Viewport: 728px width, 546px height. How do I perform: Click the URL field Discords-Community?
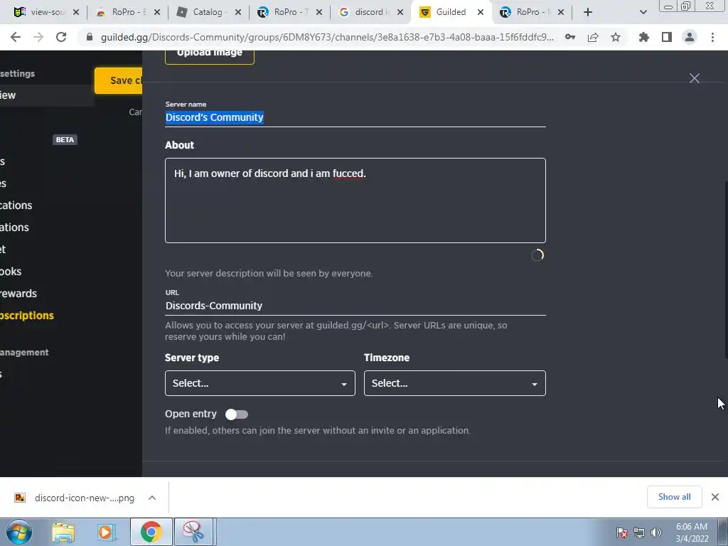click(355, 306)
